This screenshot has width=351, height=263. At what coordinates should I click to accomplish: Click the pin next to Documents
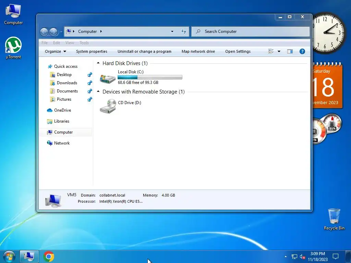point(90,91)
